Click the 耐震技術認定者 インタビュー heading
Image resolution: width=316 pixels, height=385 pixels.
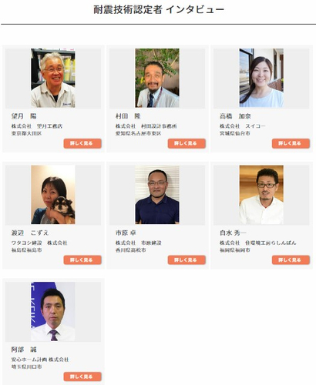(x=159, y=10)
